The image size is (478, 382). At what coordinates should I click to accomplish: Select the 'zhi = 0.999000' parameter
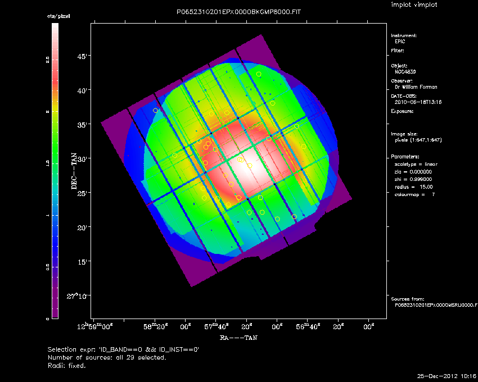coord(413,179)
